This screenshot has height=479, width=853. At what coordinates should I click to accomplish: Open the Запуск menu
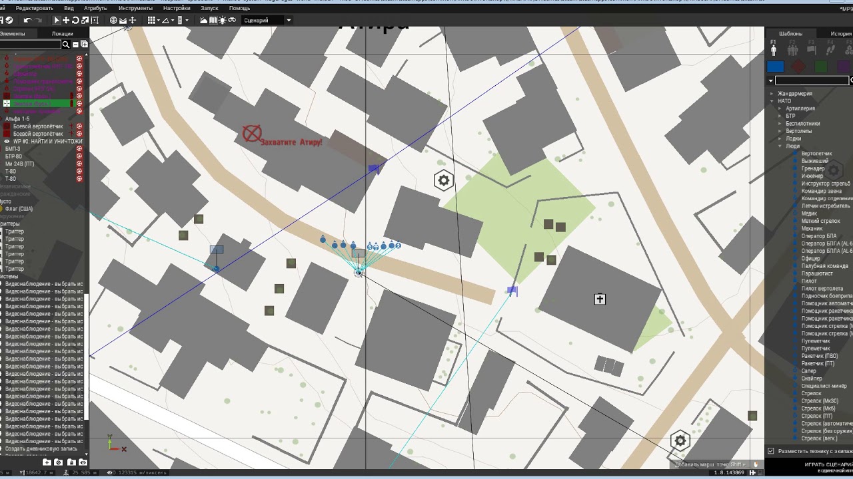(209, 8)
